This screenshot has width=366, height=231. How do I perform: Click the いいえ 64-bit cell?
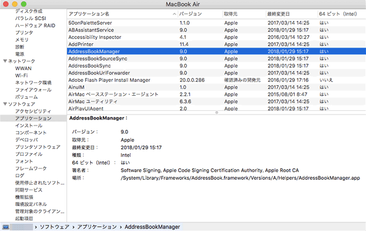326,80
